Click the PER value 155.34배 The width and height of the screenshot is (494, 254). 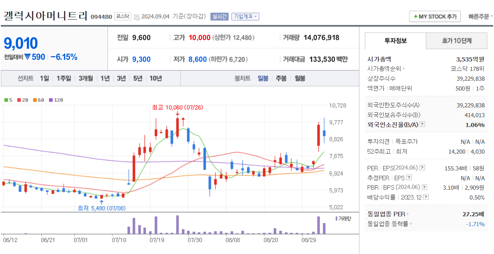click(x=455, y=168)
